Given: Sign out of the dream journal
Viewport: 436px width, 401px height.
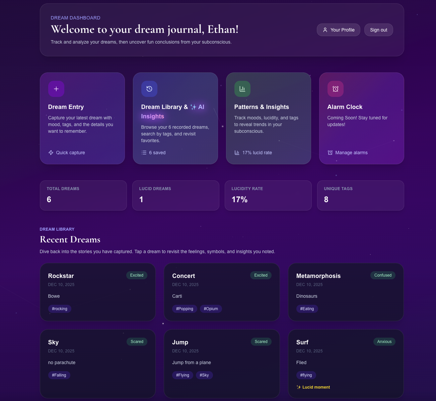Looking at the screenshot, I should point(378,30).
